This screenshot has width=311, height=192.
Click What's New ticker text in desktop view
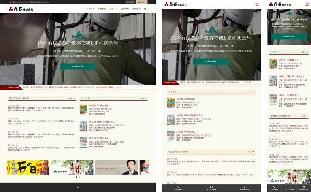point(72,87)
